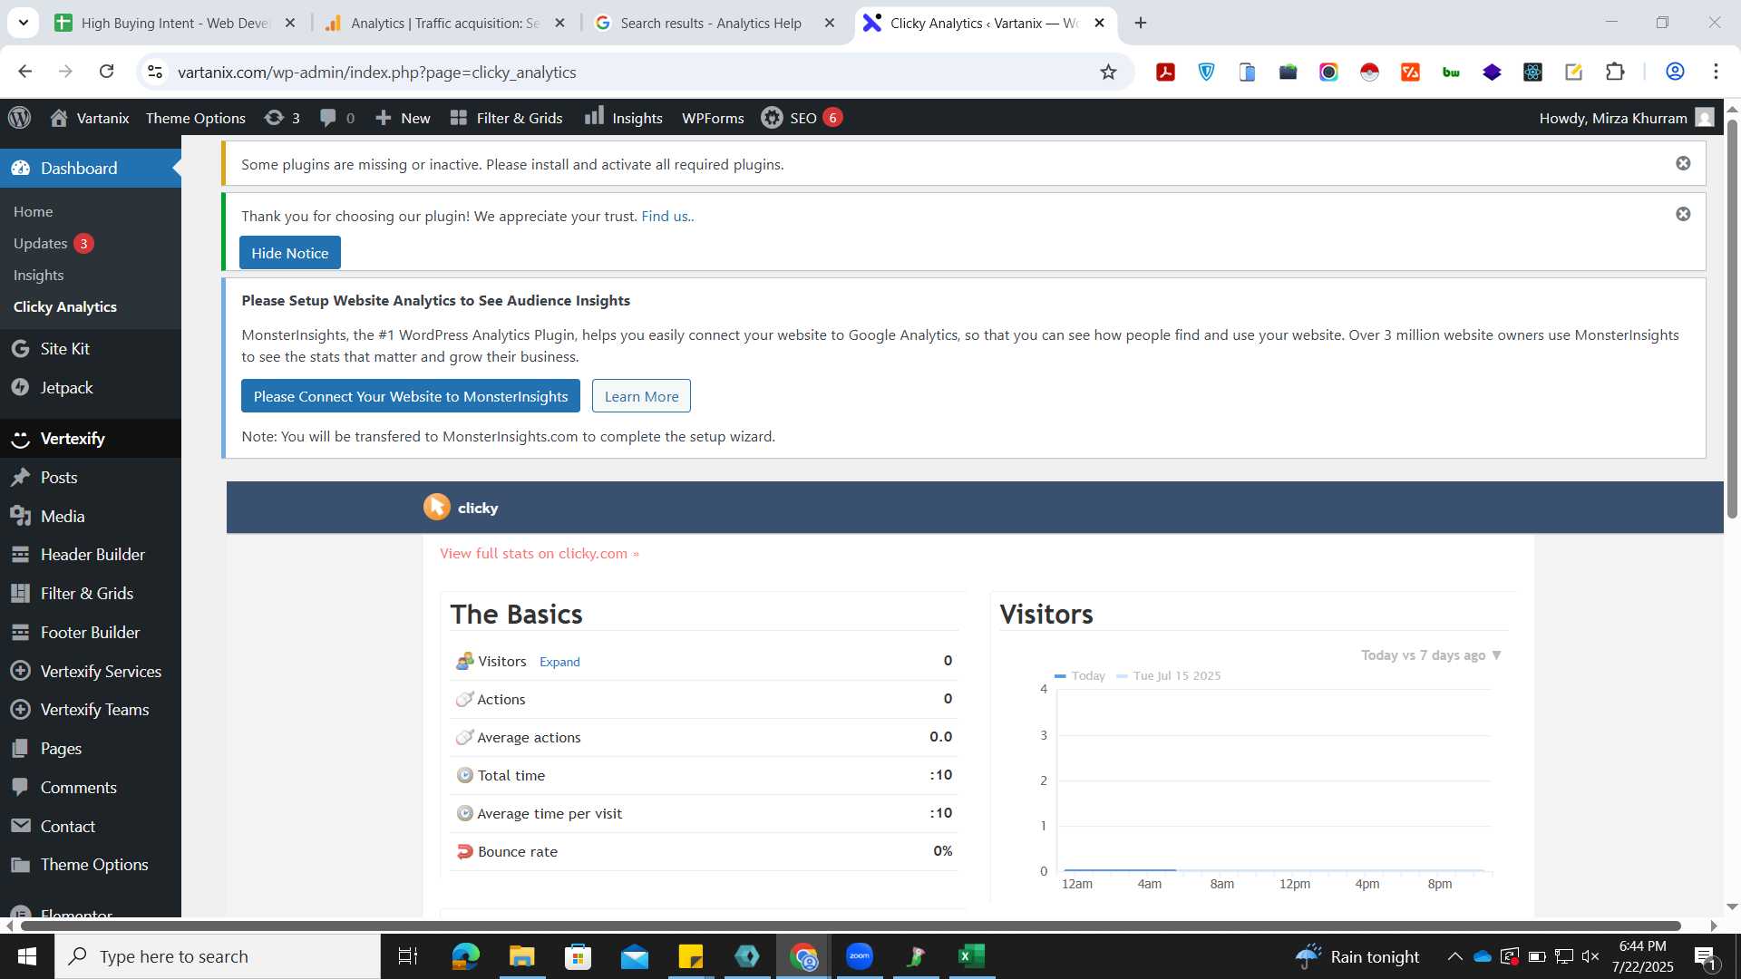Select Clicky Analytics in sidebar submenu

tap(65, 306)
